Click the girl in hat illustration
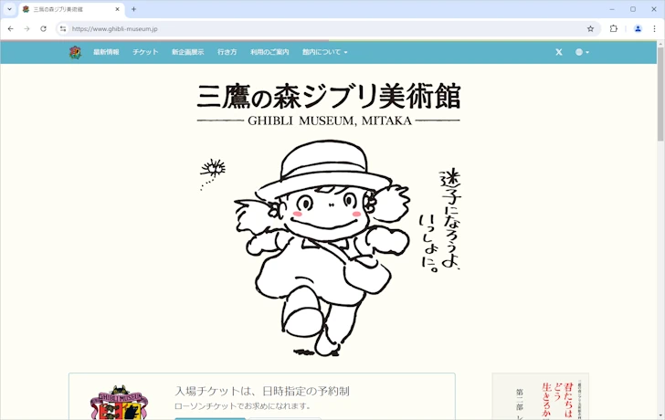 coord(322,248)
